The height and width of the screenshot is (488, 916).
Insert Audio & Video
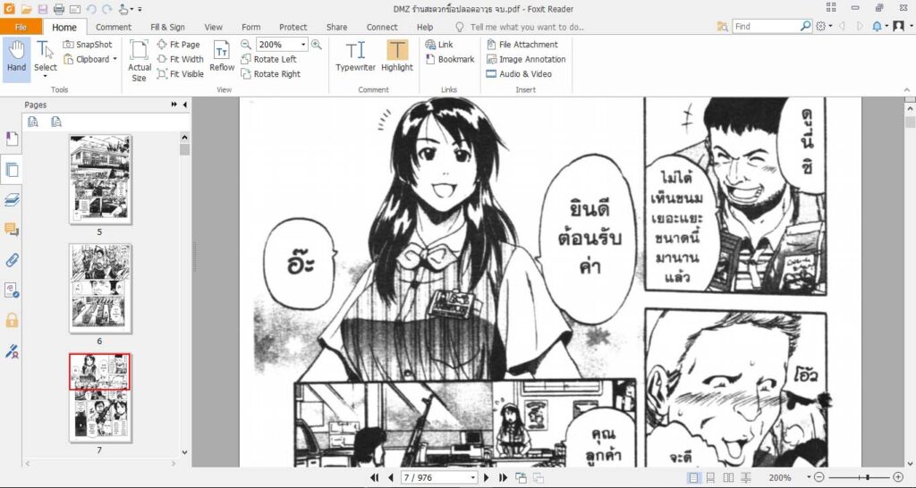(x=519, y=74)
